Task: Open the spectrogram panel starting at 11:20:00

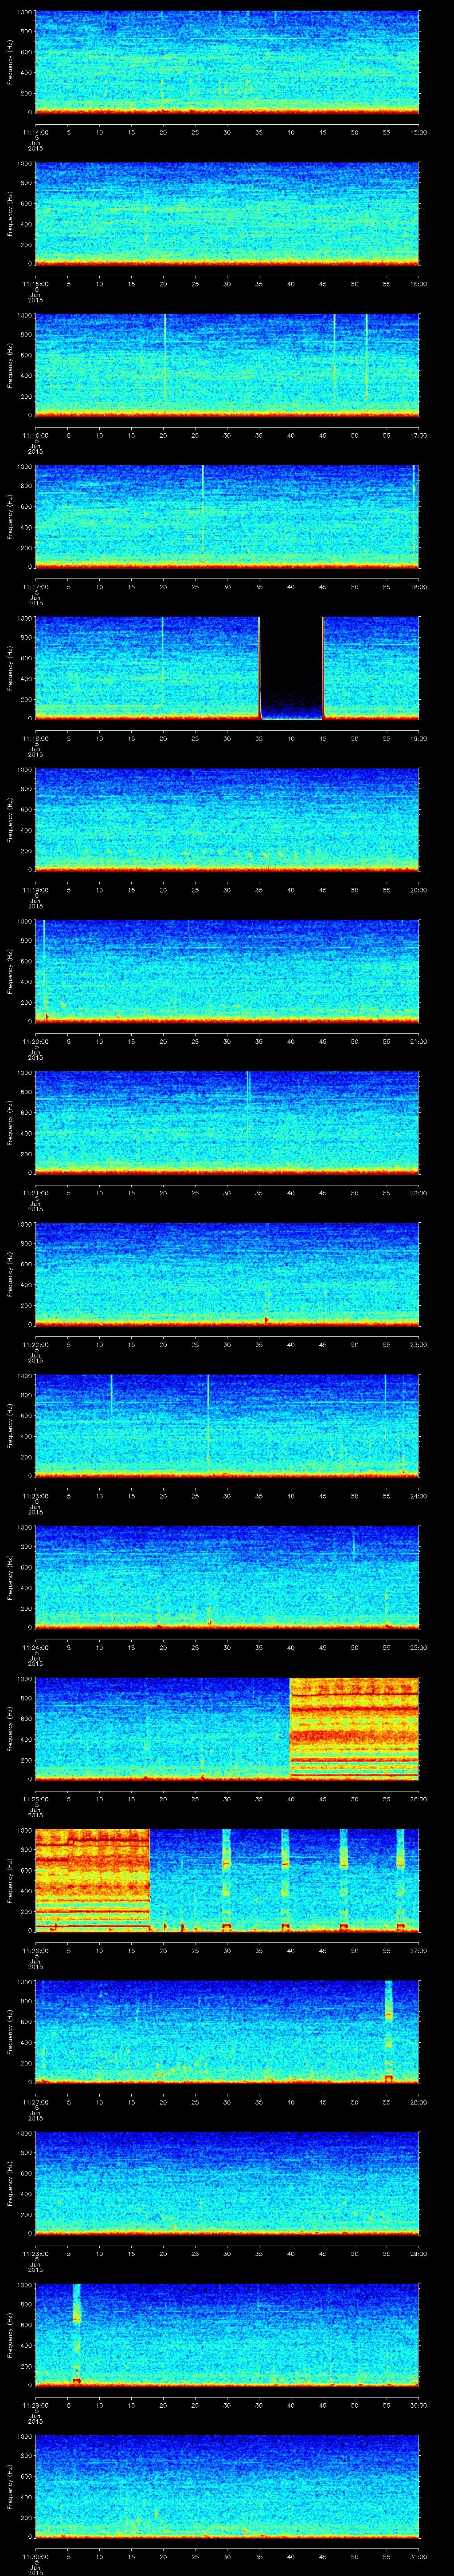Action: [x=227, y=971]
